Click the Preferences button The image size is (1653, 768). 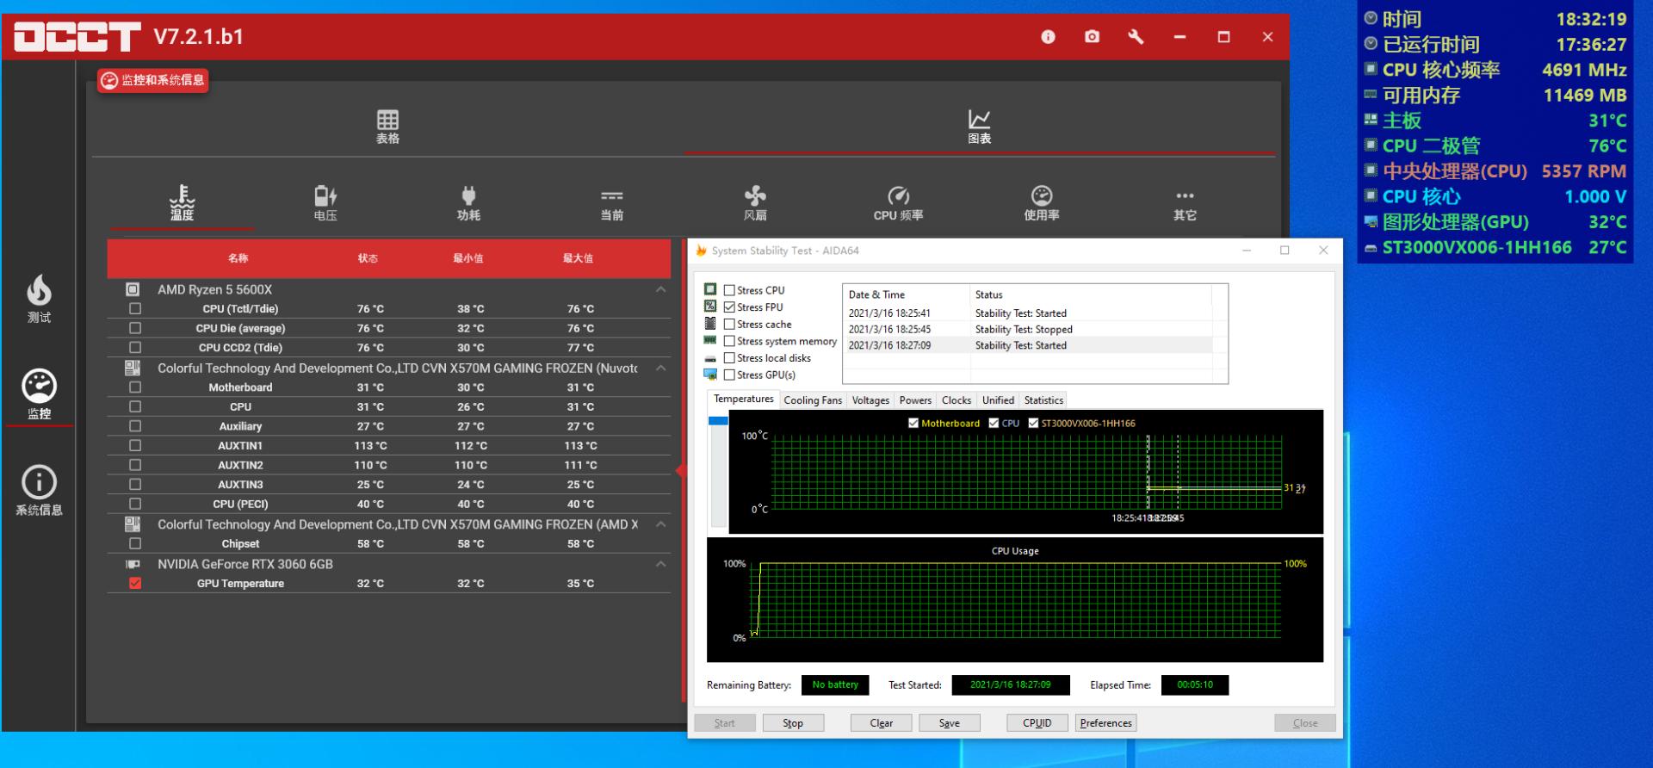click(x=1105, y=723)
